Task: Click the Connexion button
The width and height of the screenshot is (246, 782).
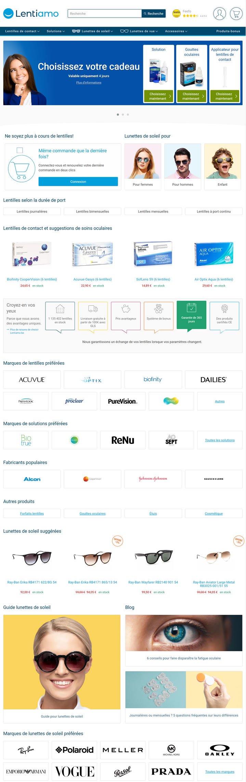Action: pyautogui.click(x=78, y=182)
